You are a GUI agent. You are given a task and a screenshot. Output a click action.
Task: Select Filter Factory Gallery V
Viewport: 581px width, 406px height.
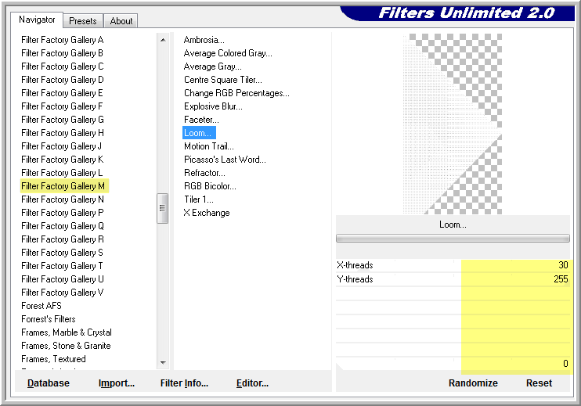pos(63,293)
